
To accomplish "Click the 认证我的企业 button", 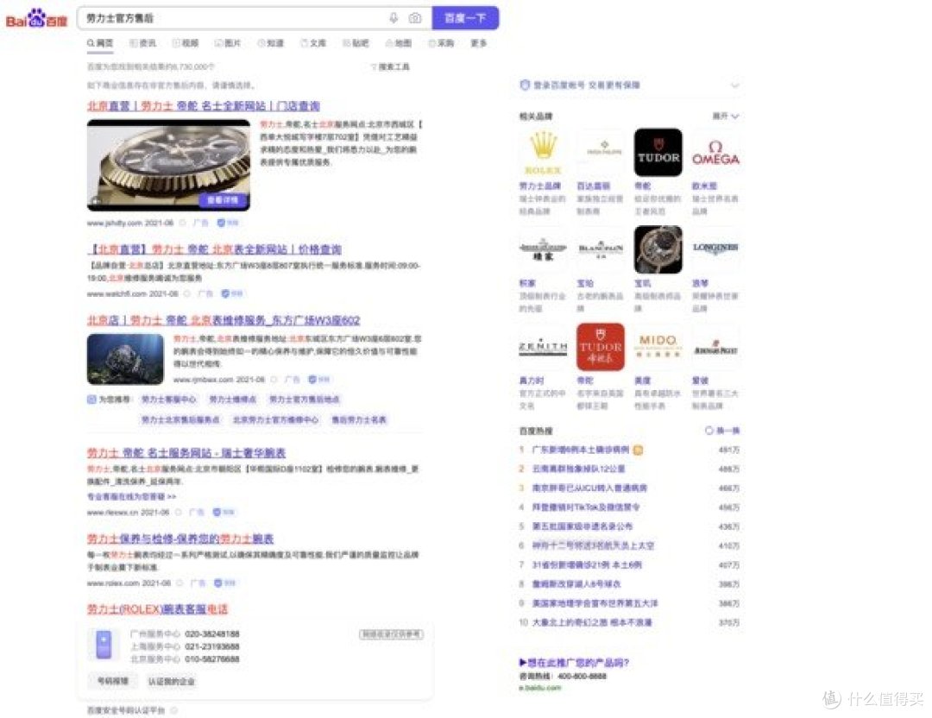I will coord(171,681).
